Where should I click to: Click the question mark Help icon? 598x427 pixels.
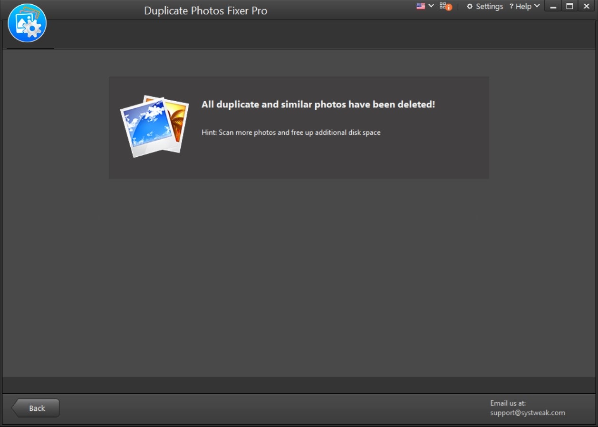point(512,6)
